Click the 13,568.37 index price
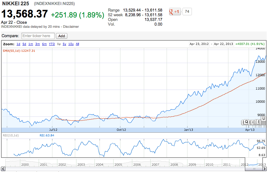The image size is (268, 172). pyautogui.click(x=24, y=14)
